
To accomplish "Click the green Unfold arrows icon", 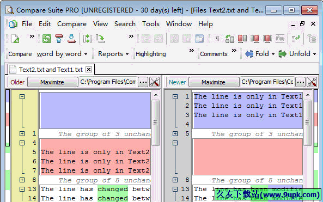I will click(x=282, y=54).
